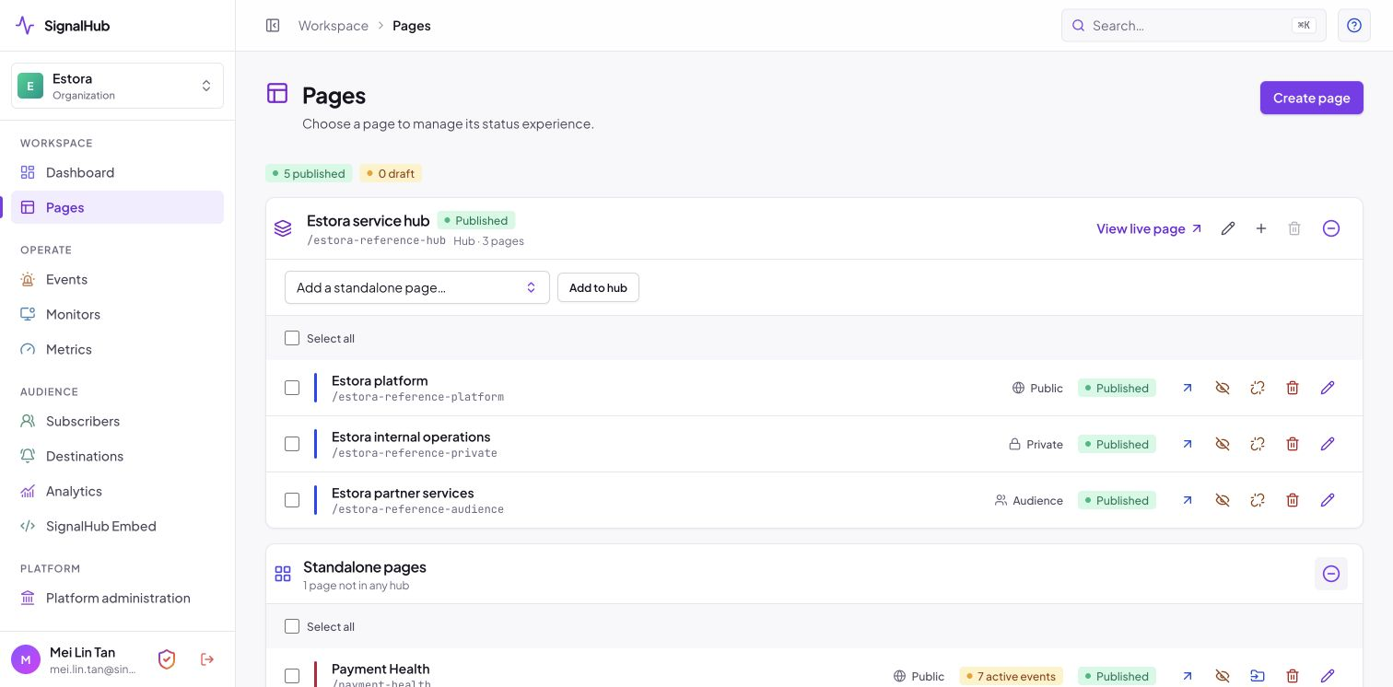
Task: Click the Workspace breadcrumb
Action: coord(334,26)
